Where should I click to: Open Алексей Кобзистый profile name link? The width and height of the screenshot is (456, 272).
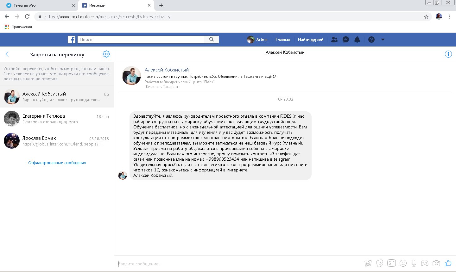pos(167,70)
